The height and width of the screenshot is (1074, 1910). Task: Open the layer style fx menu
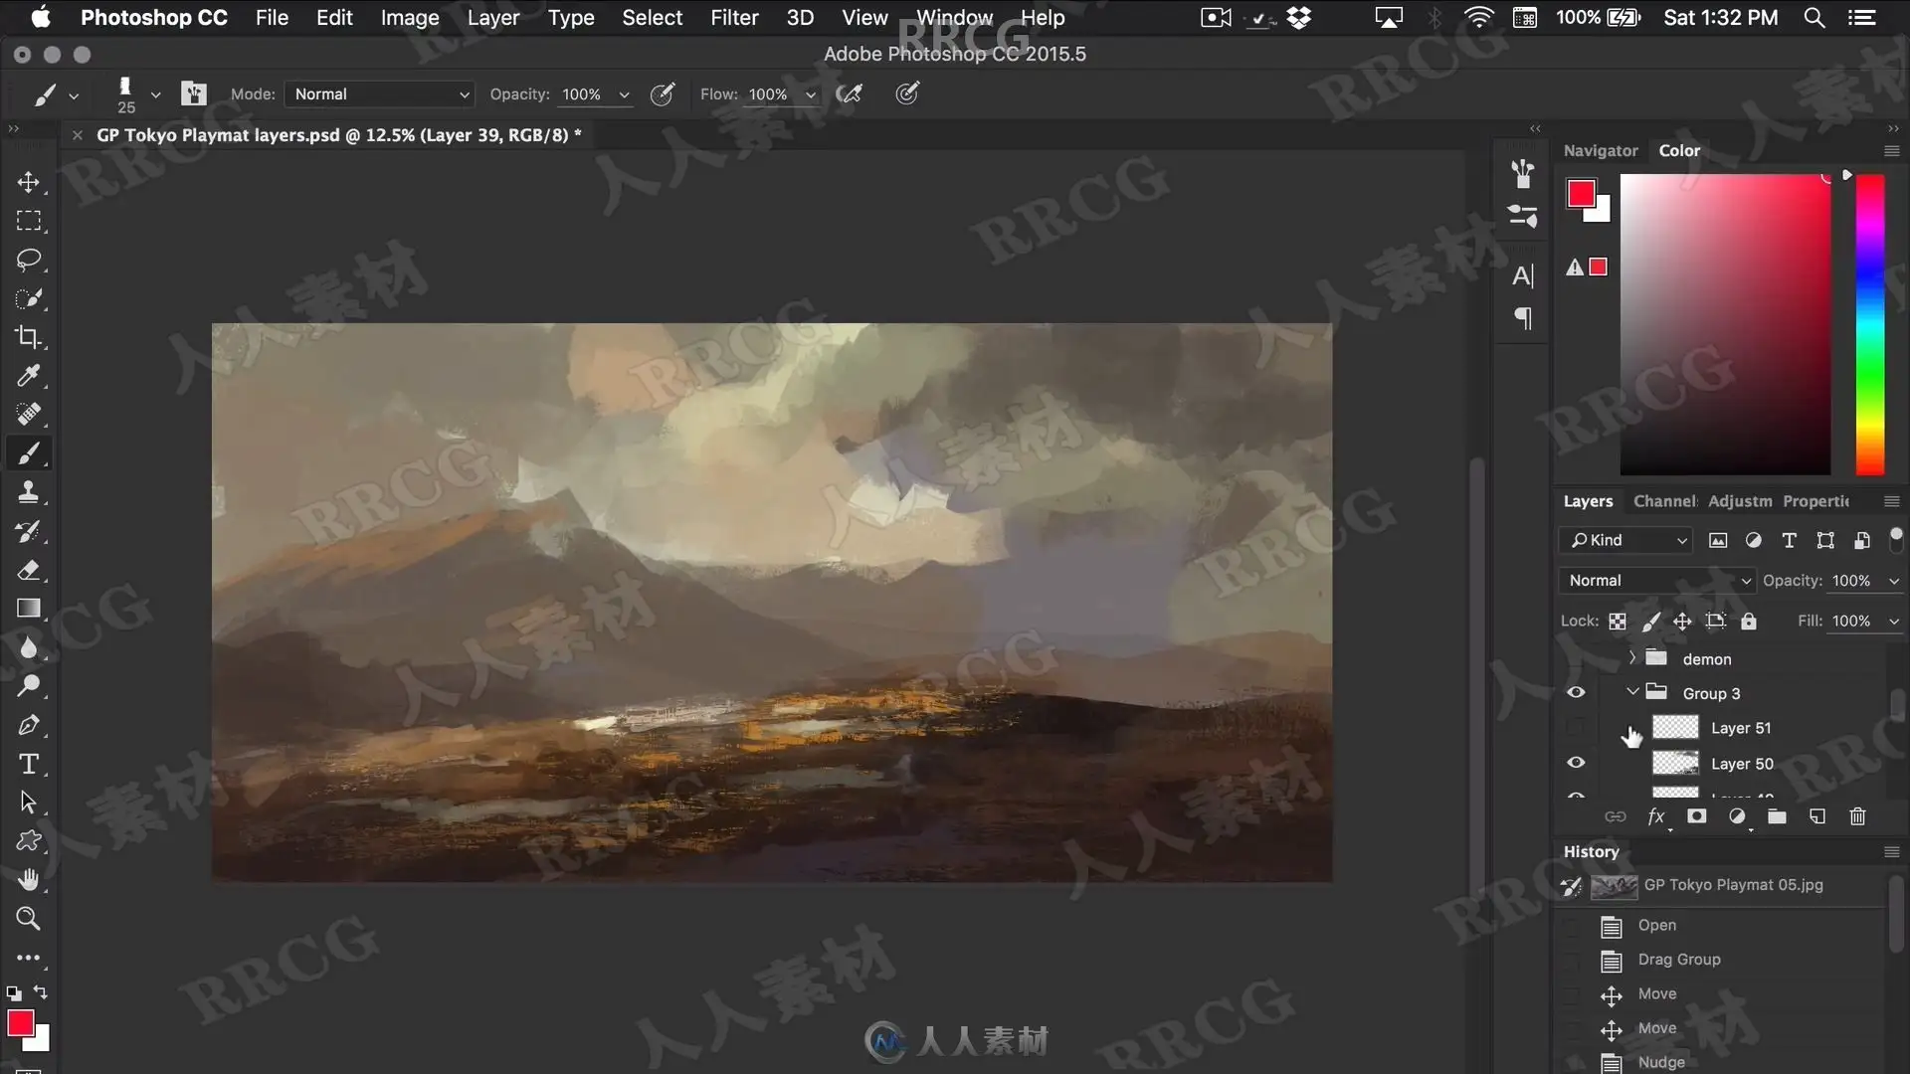pyautogui.click(x=1656, y=816)
